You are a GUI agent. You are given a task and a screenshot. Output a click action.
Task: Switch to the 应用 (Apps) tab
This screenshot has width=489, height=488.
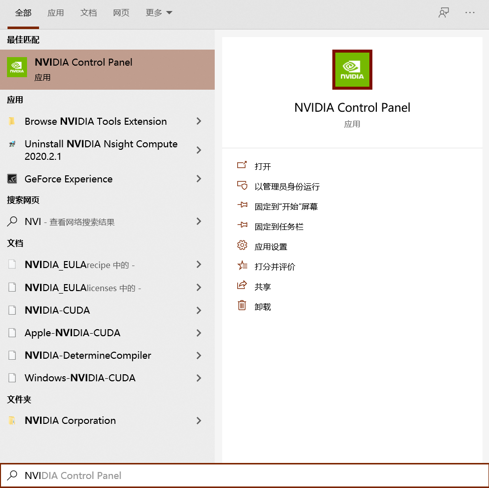[x=56, y=13]
